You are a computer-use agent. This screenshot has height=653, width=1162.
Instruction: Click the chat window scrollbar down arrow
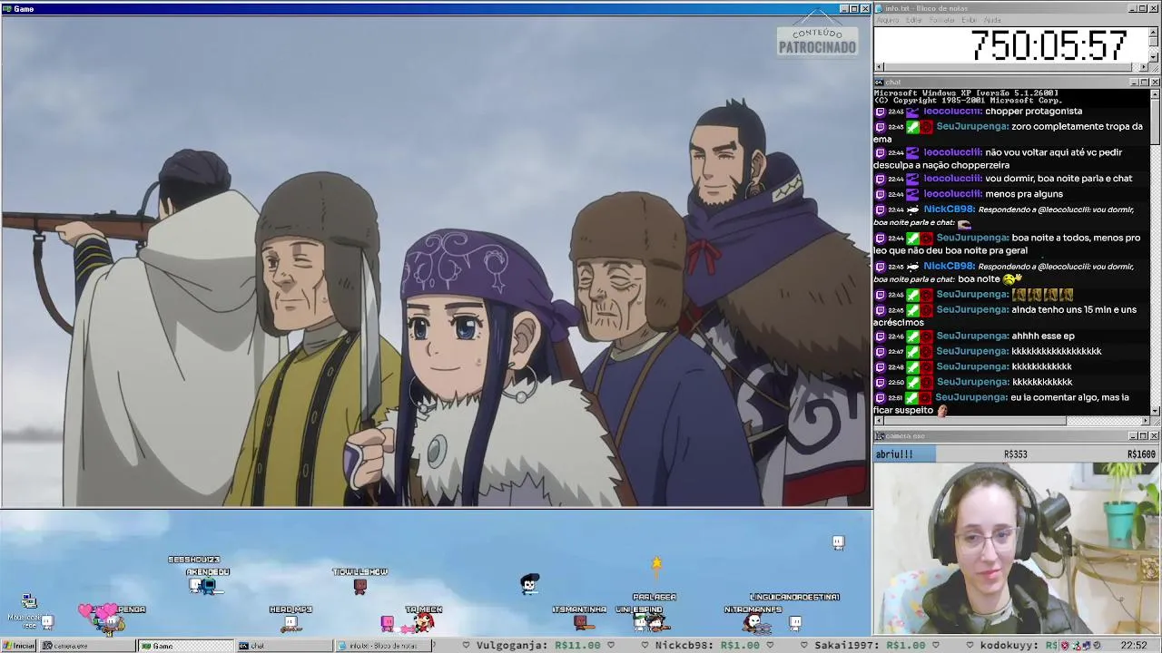pos(1155,411)
